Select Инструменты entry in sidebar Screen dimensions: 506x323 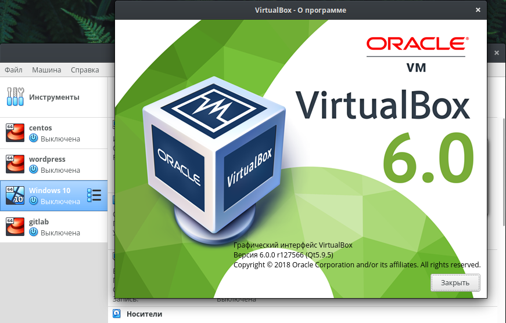[54, 97]
